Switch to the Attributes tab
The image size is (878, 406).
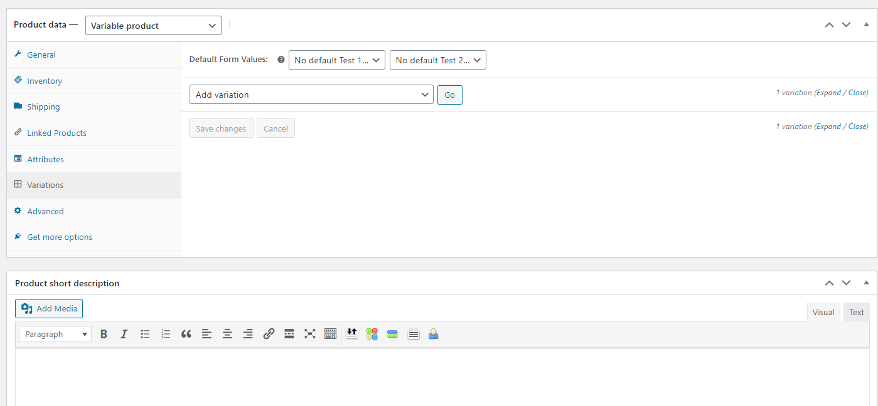[45, 159]
